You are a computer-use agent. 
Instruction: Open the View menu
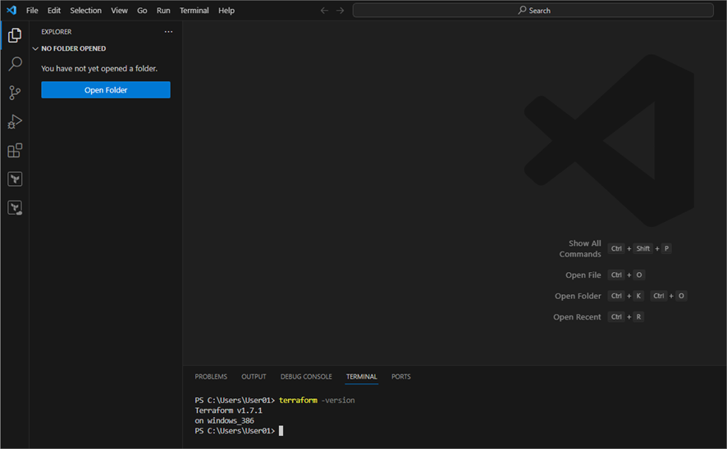(119, 10)
